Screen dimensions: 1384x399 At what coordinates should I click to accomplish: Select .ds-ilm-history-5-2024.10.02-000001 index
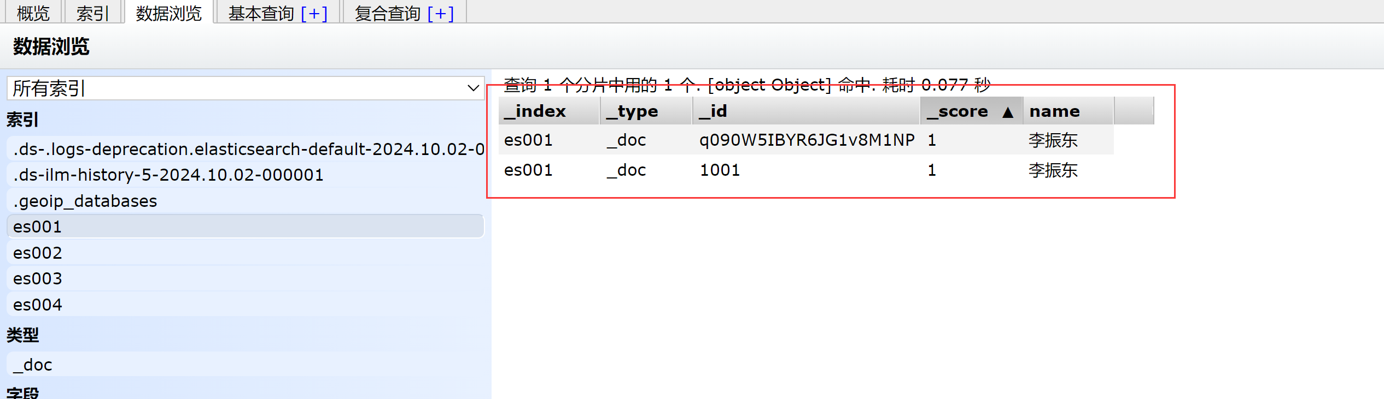tap(246, 175)
